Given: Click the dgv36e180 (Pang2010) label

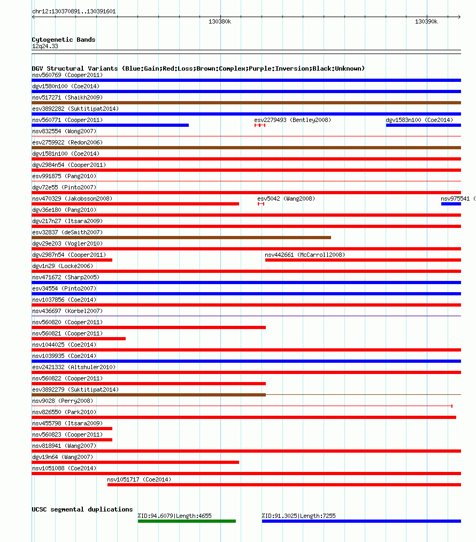Looking at the screenshot, I should (x=64, y=210).
